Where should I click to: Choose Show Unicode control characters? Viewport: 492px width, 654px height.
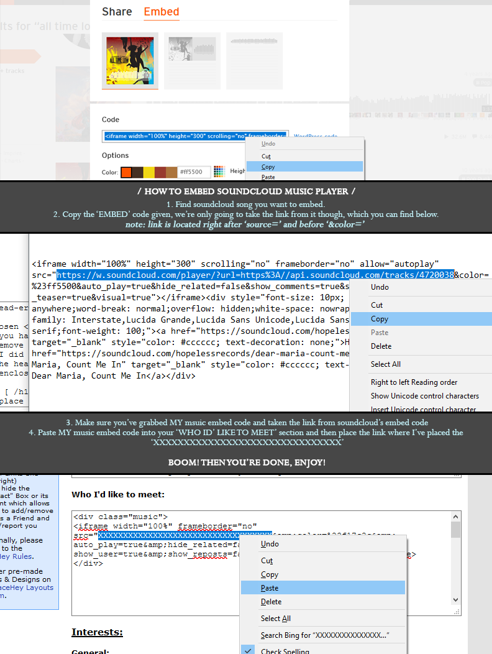(422, 396)
